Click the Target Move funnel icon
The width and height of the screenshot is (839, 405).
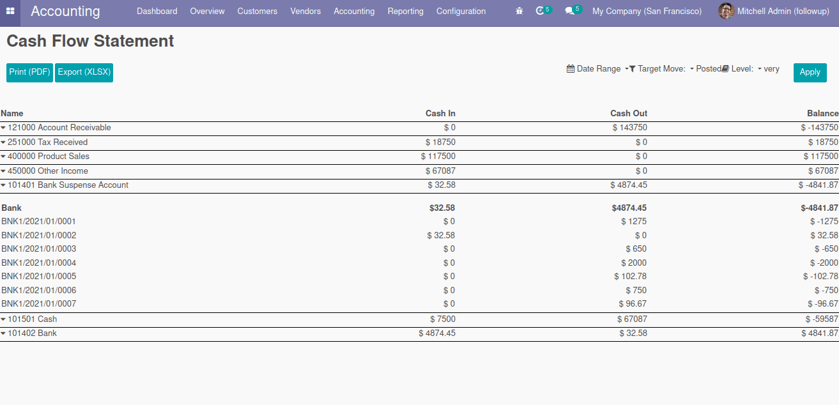pyautogui.click(x=632, y=69)
